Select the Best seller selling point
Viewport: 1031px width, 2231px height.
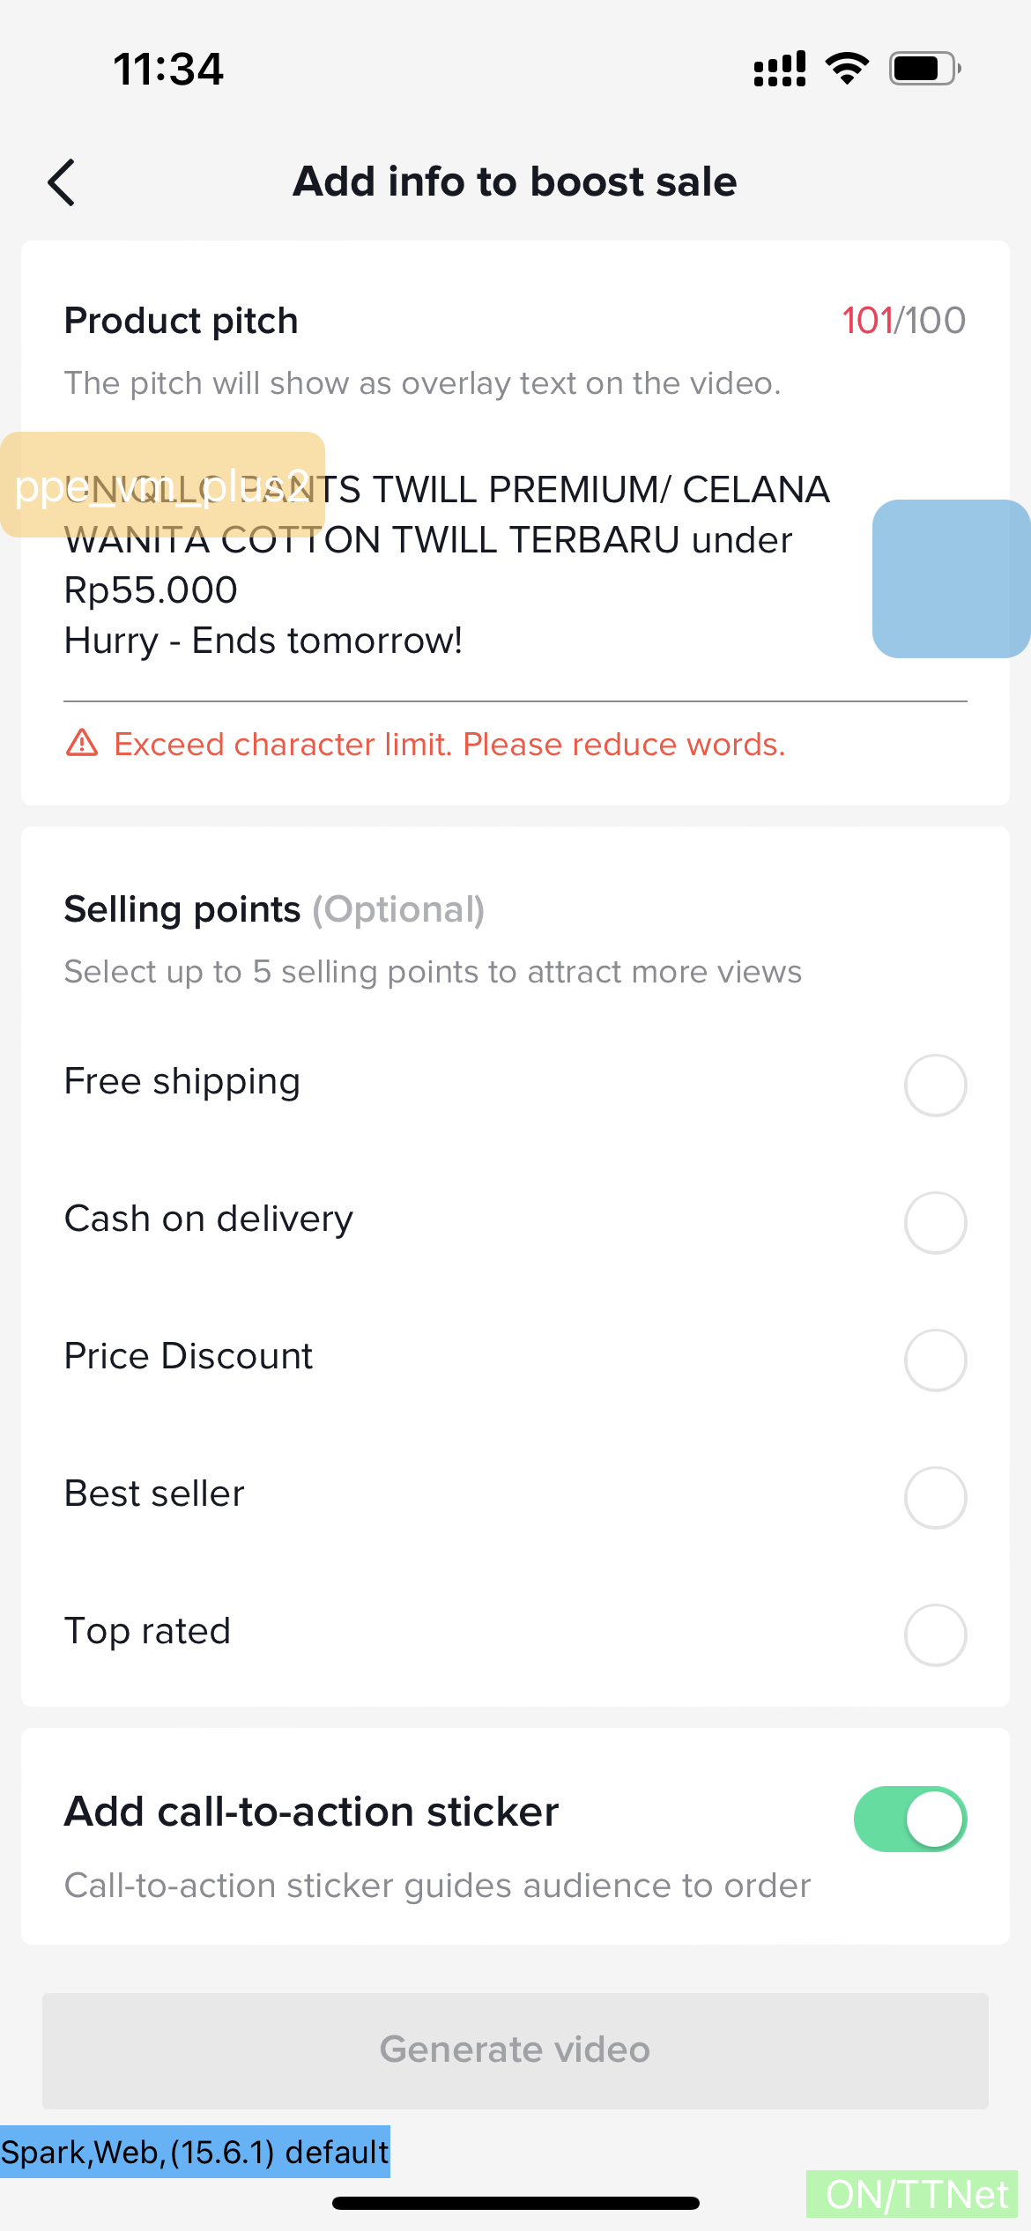coord(935,1497)
